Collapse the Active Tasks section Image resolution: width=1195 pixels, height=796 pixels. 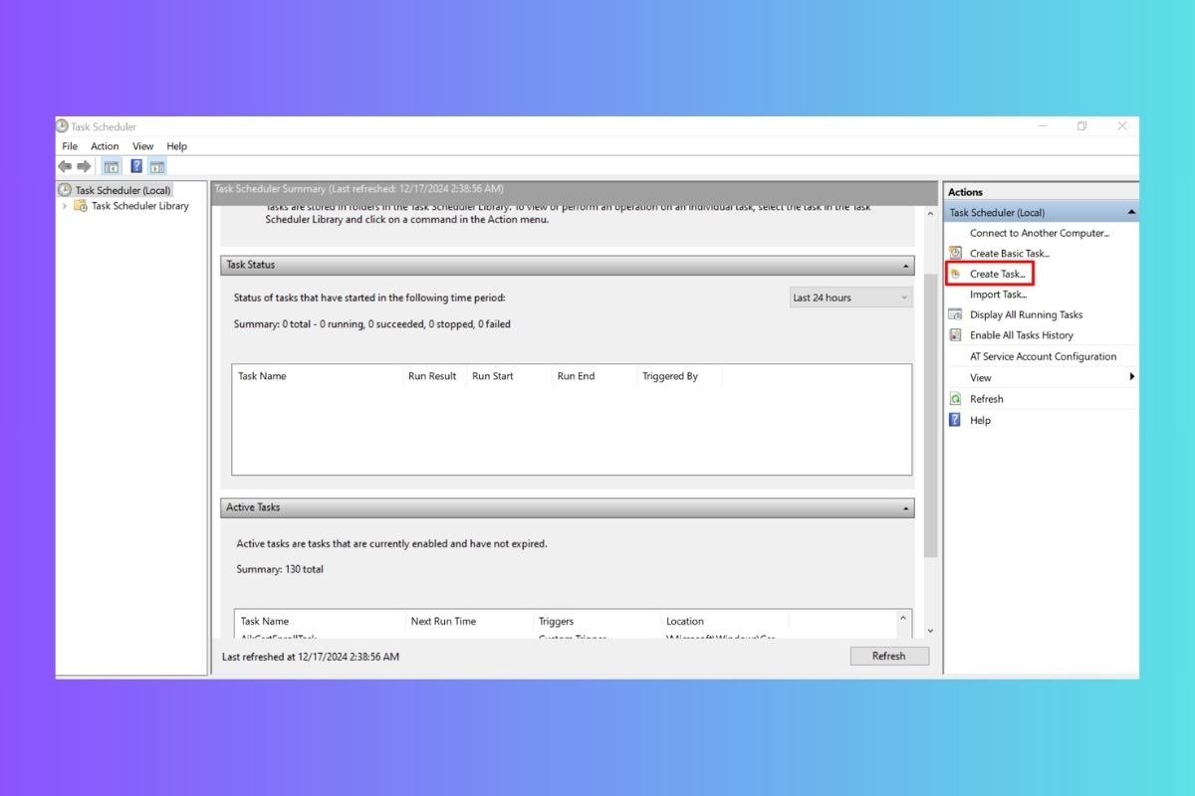point(906,507)
